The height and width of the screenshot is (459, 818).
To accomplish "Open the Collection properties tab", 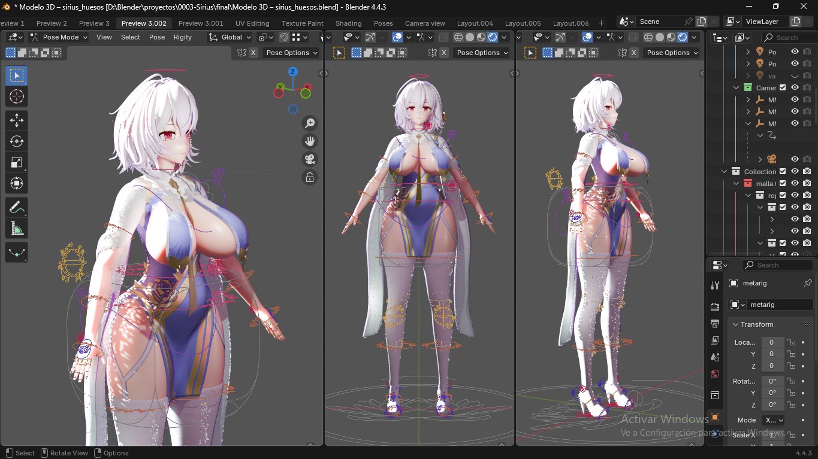I will [715, 395].
